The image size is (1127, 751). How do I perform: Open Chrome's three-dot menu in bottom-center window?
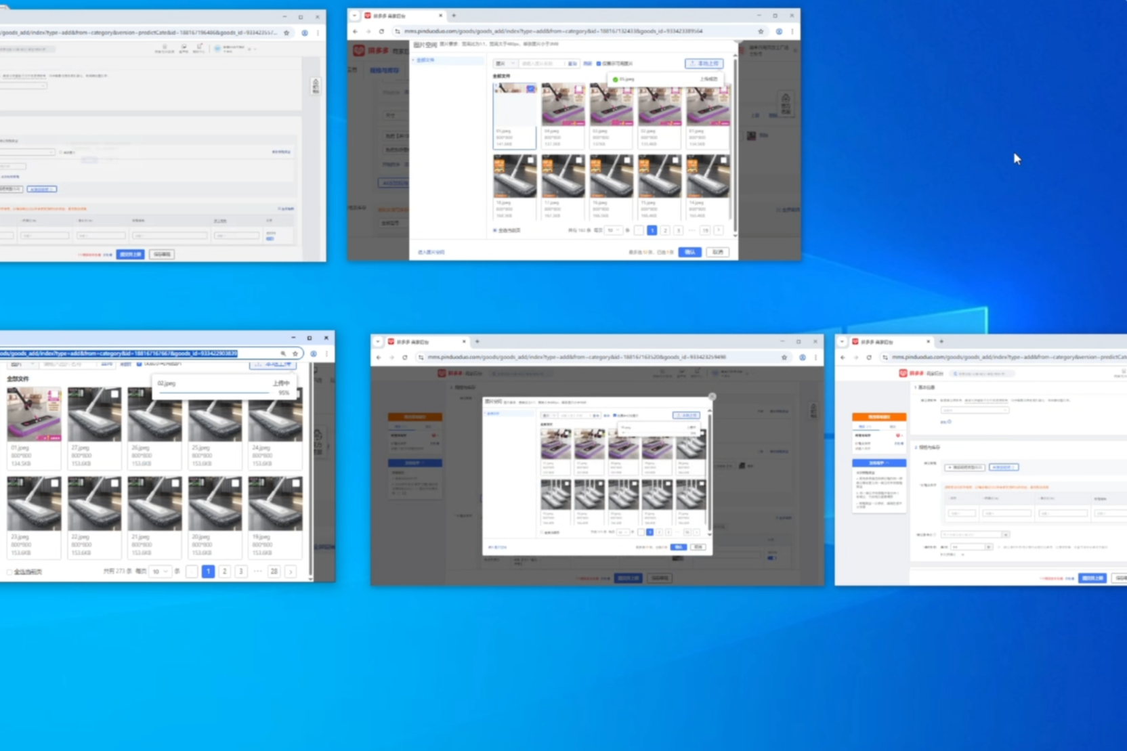pos(815,357)
